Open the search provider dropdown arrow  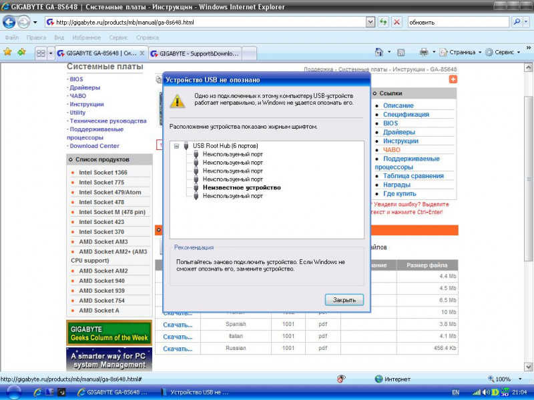(526, 23)
